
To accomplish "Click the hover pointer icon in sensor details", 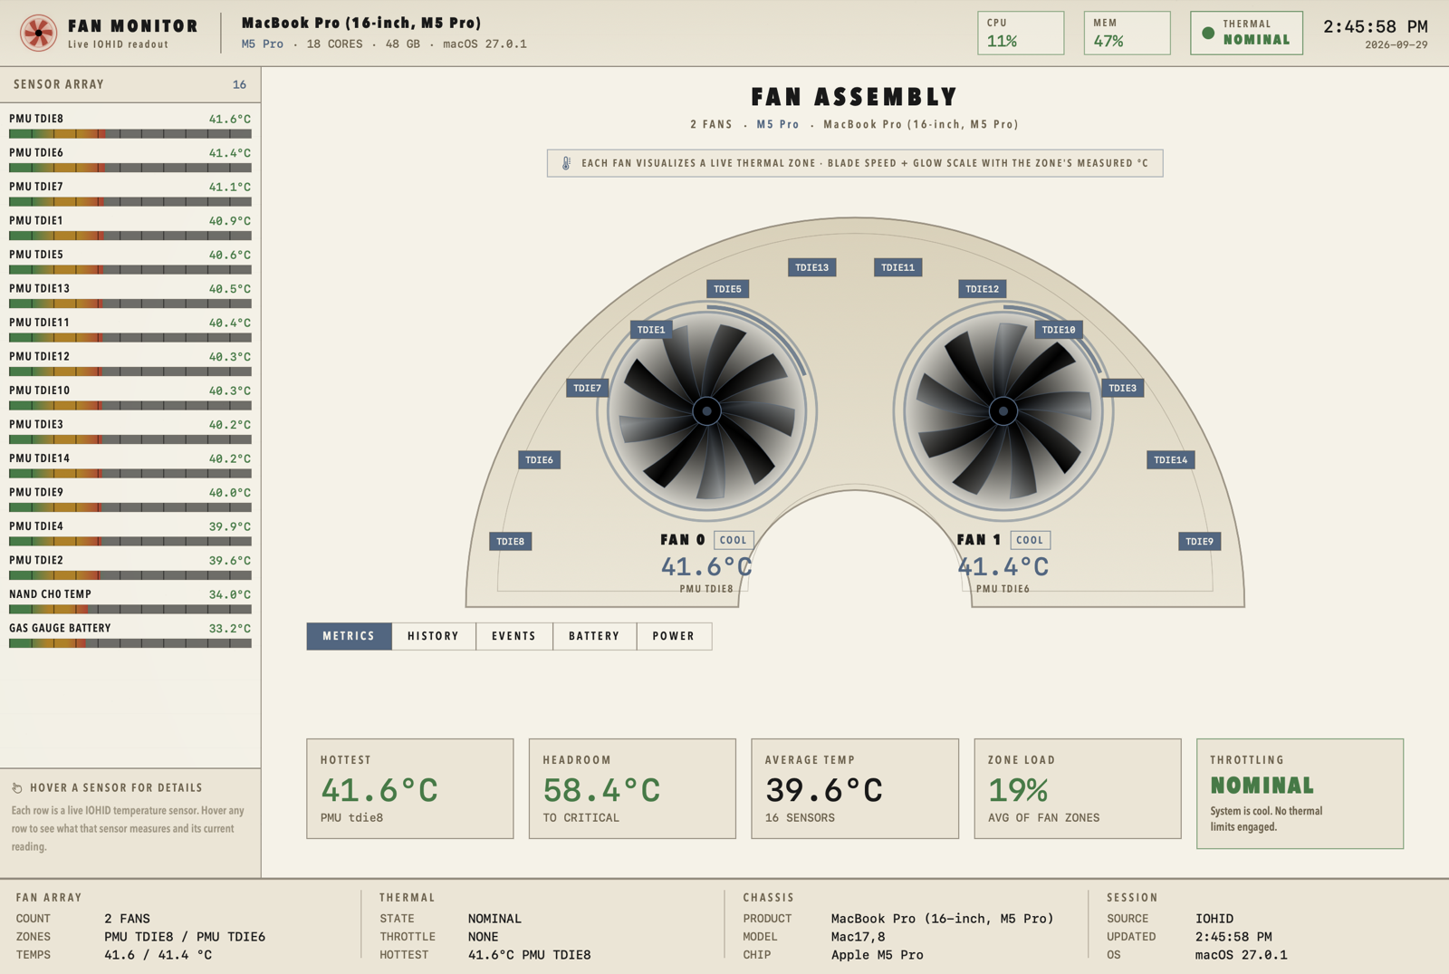I will point(17,787).
